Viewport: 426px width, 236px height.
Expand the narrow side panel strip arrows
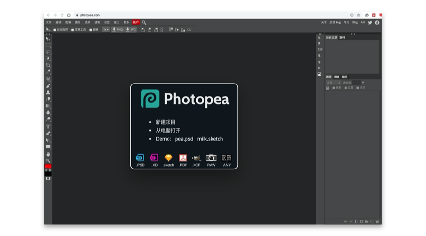320,34
